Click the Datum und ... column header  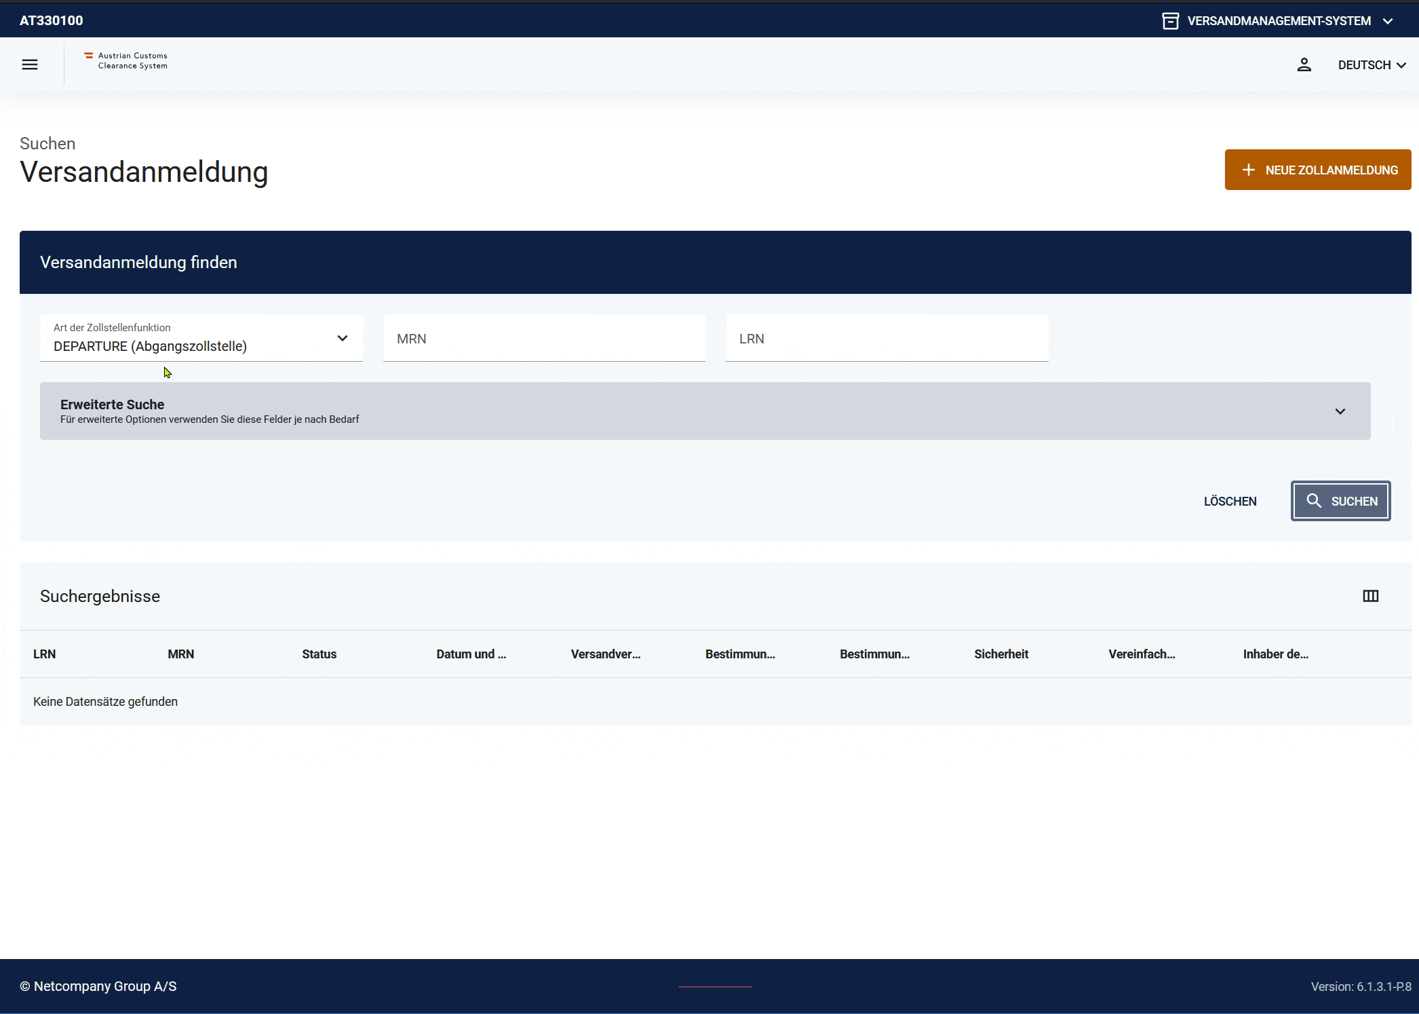[471, 654]
